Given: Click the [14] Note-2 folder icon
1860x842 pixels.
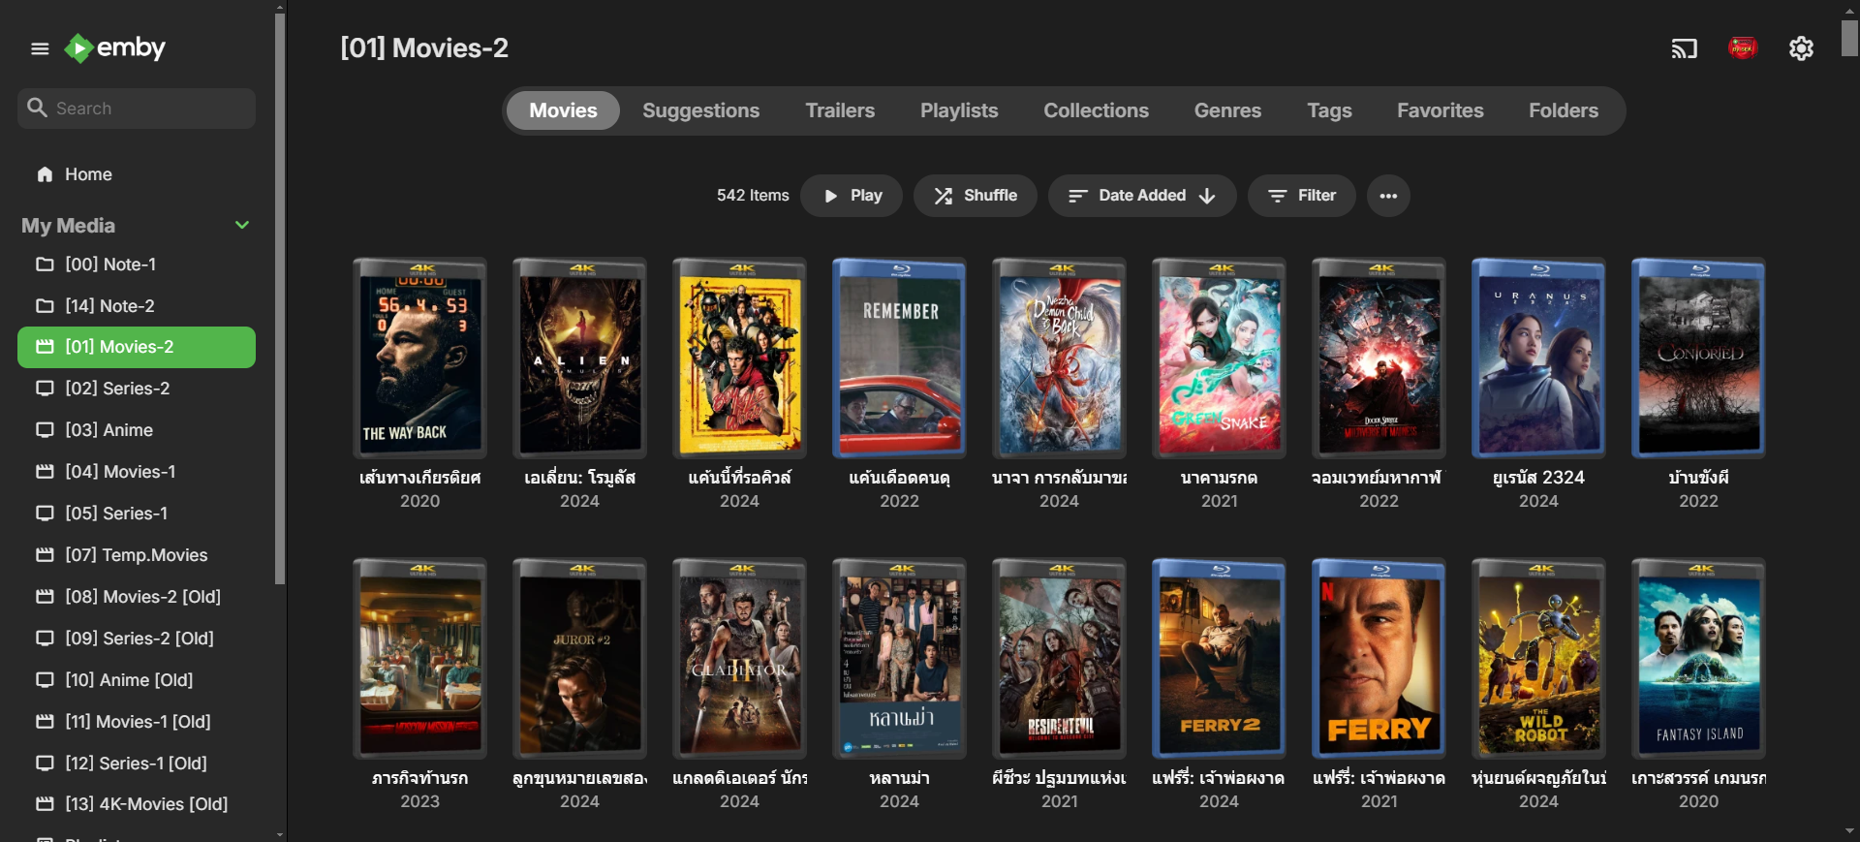Looking at the screenshot, I should point(45,306).
